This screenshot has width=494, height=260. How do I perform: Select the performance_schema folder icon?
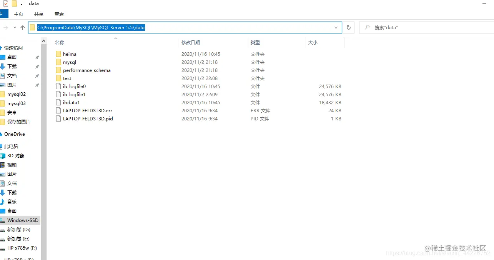58,70
